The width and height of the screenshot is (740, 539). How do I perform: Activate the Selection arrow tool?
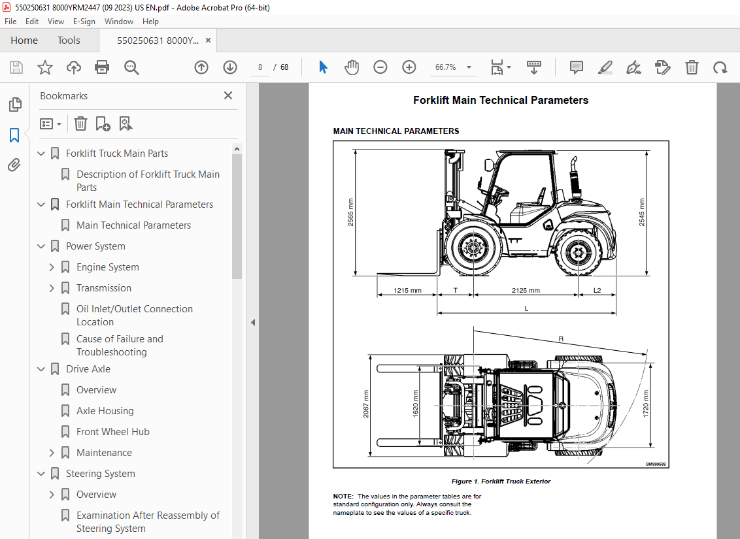click(x=324, y=67)
